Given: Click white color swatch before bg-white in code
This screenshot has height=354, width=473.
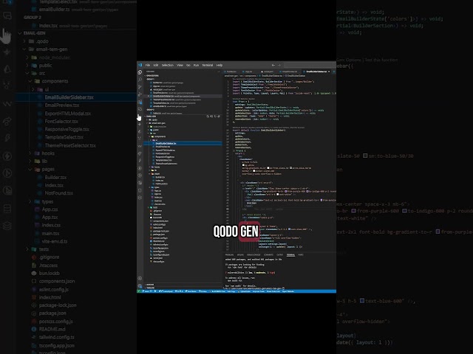Looking at the screenshot, I should pyautogui.click(x=243, y=165).
